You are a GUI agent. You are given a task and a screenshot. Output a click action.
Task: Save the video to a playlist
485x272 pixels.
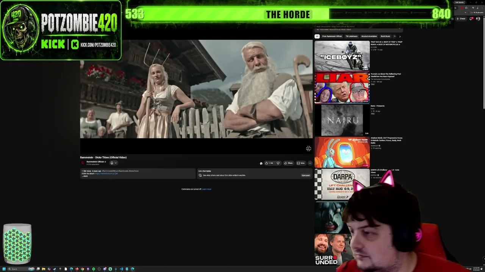301,163
